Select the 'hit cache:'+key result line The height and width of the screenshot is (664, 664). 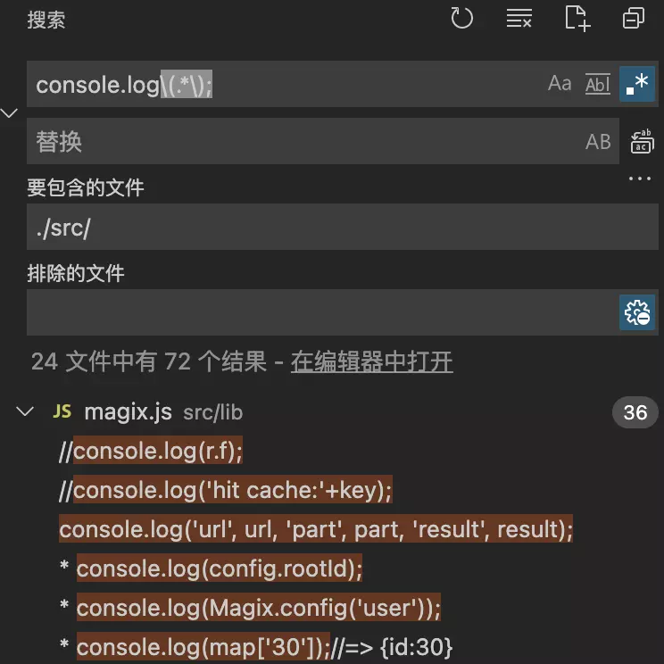226,490
